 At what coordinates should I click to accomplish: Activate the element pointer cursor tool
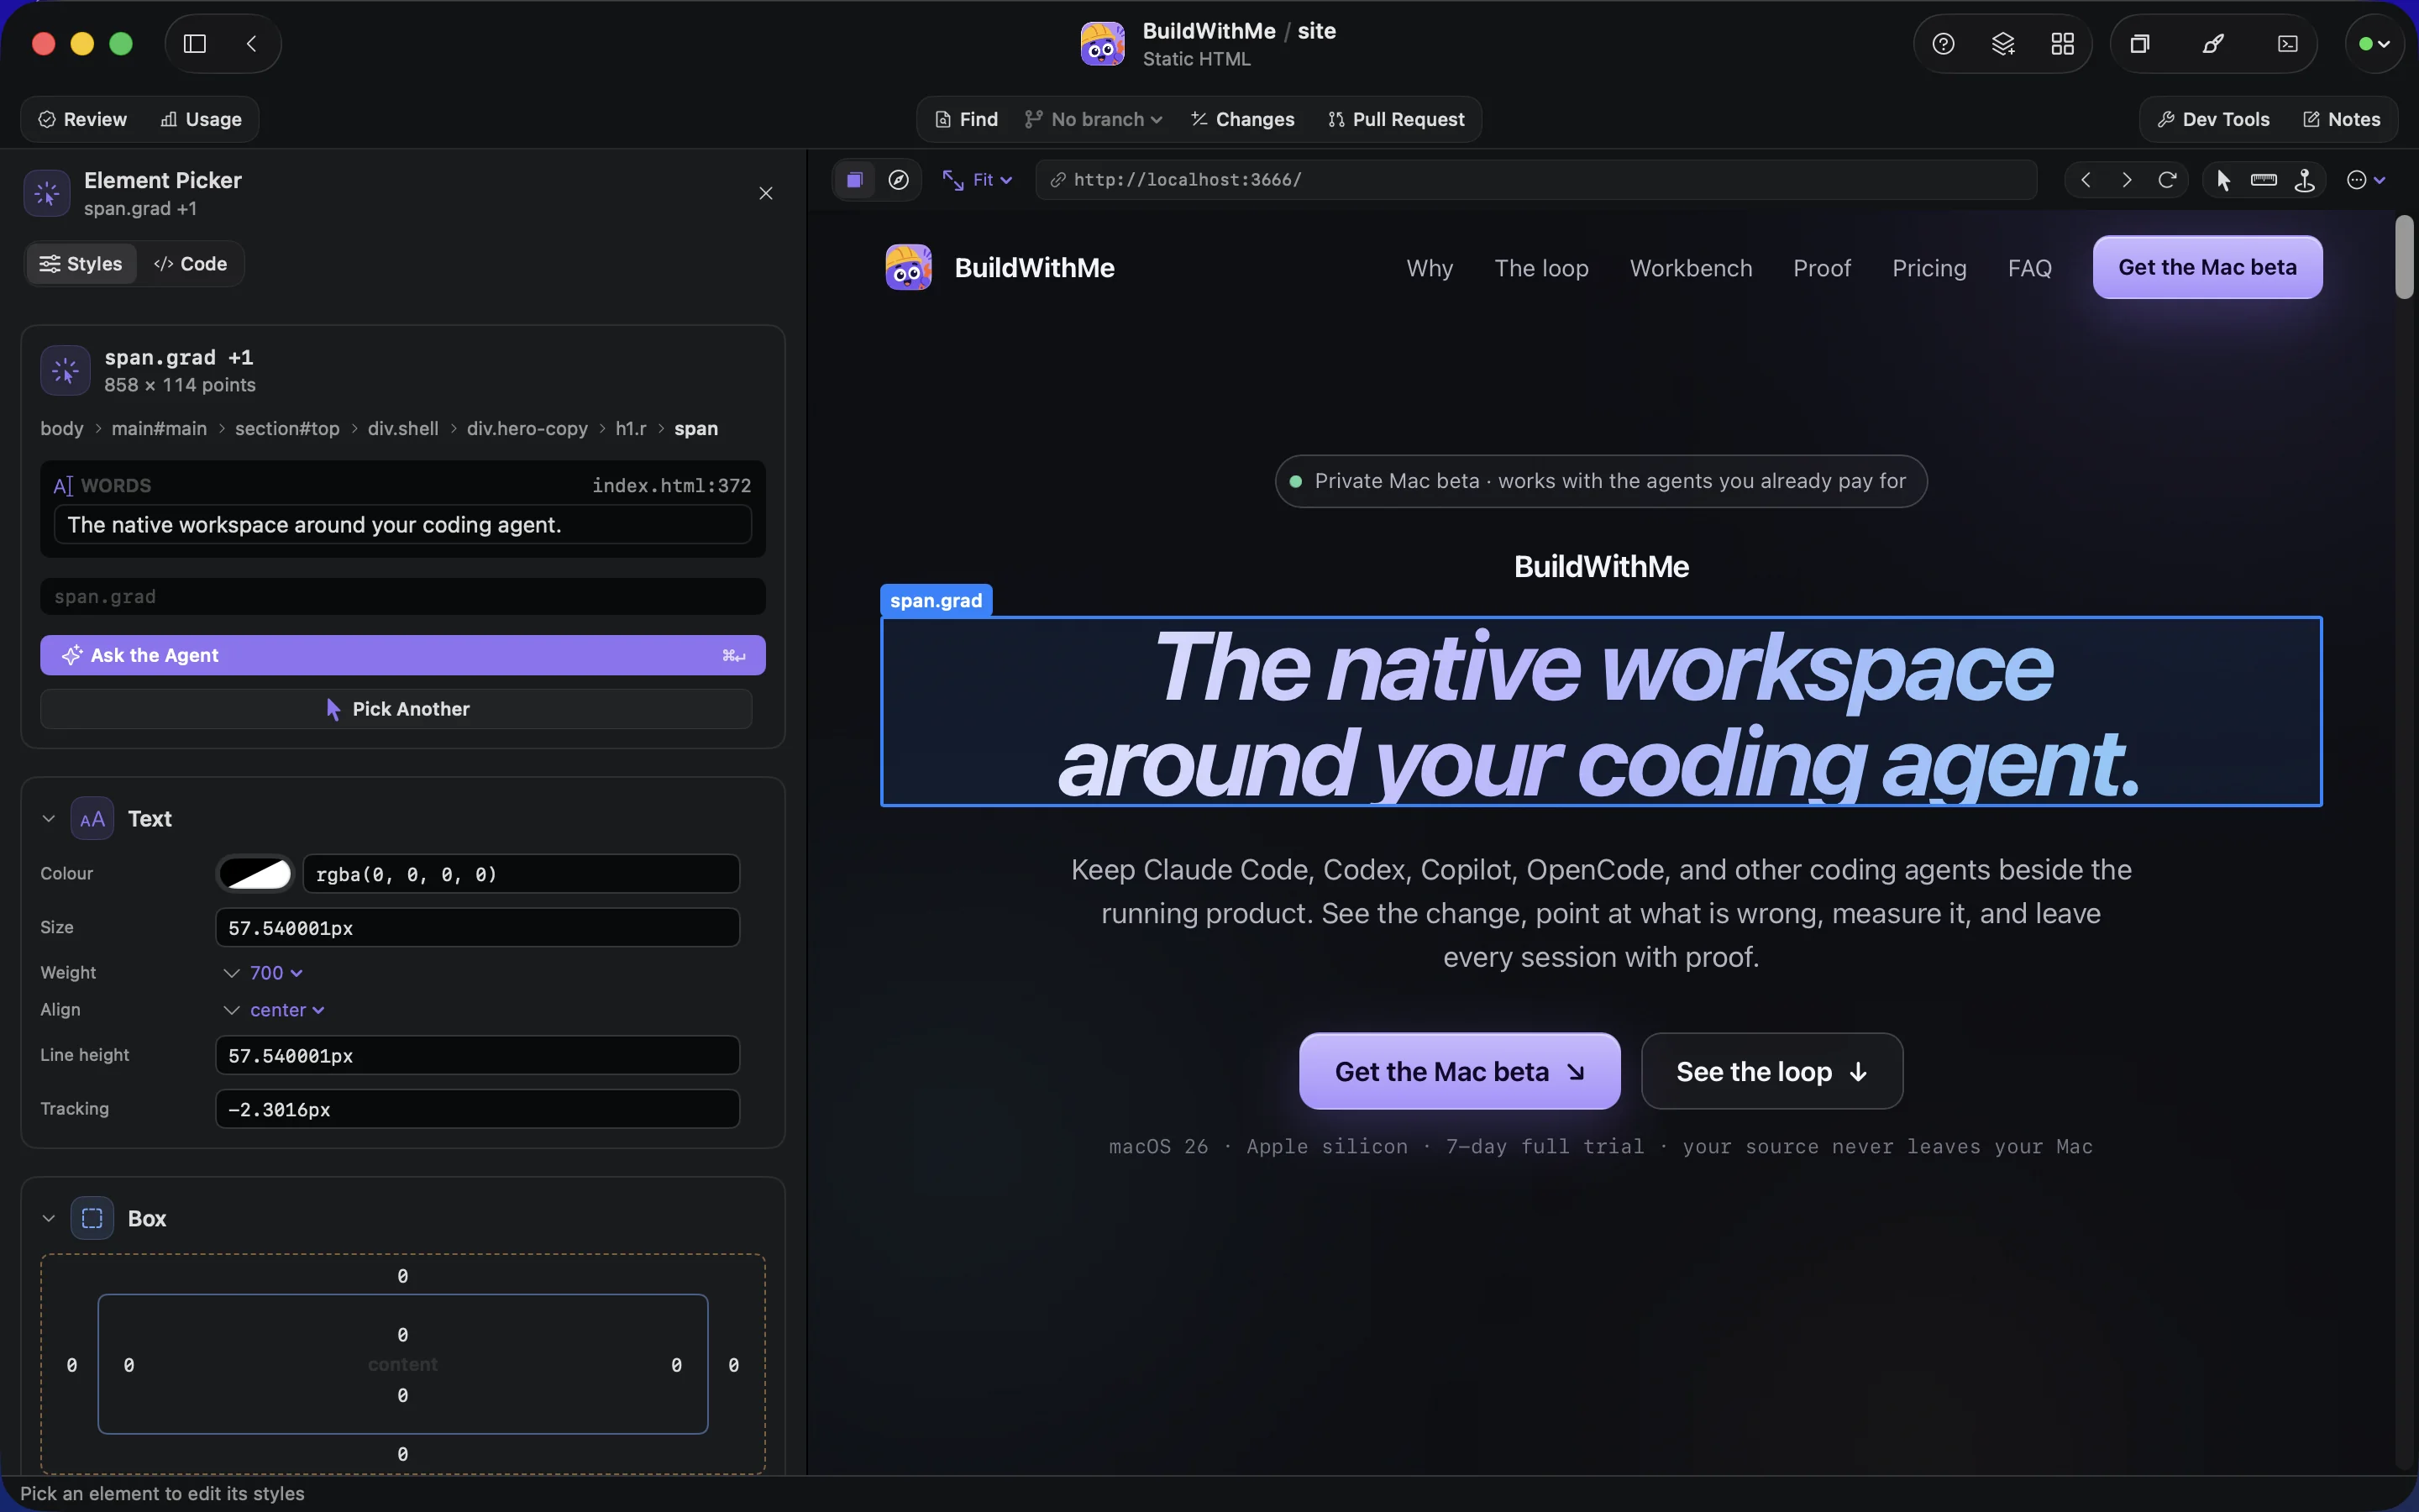2223,180
